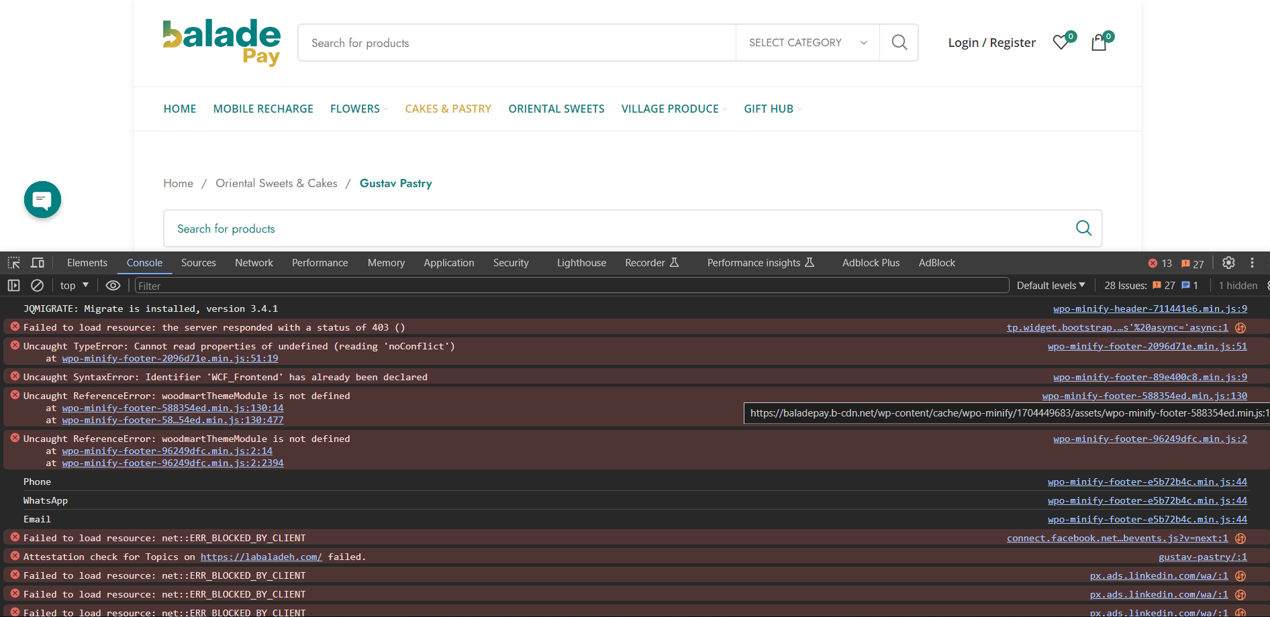Click the error icon on the 403 status row

pos(15,327)
